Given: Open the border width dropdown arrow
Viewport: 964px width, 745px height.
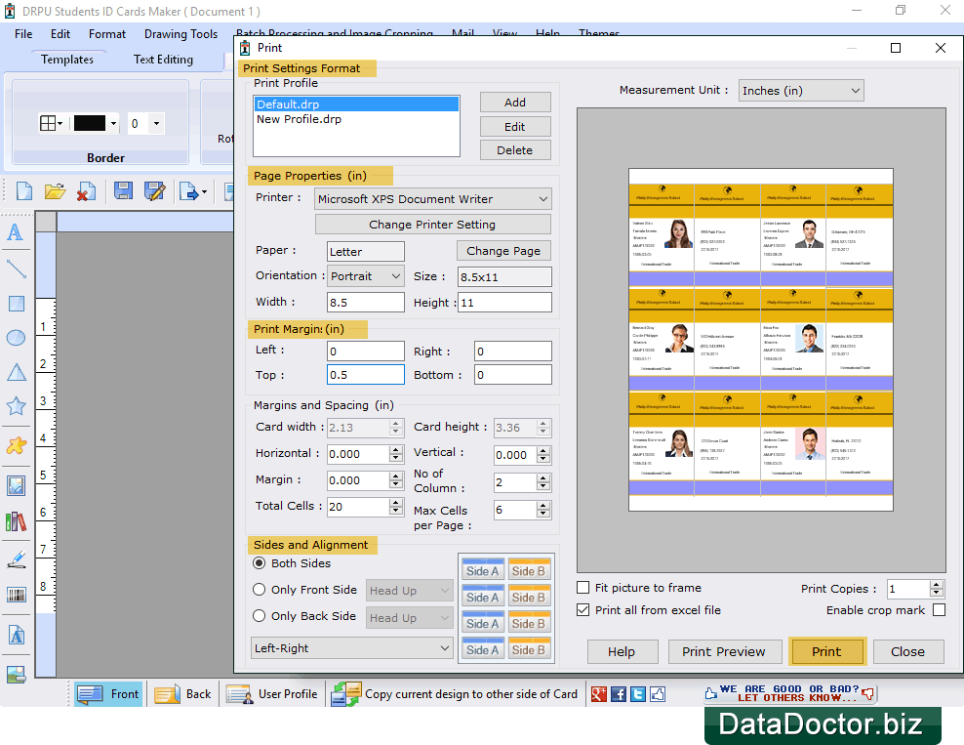Looking at the screenshot, I should [157, 124].
